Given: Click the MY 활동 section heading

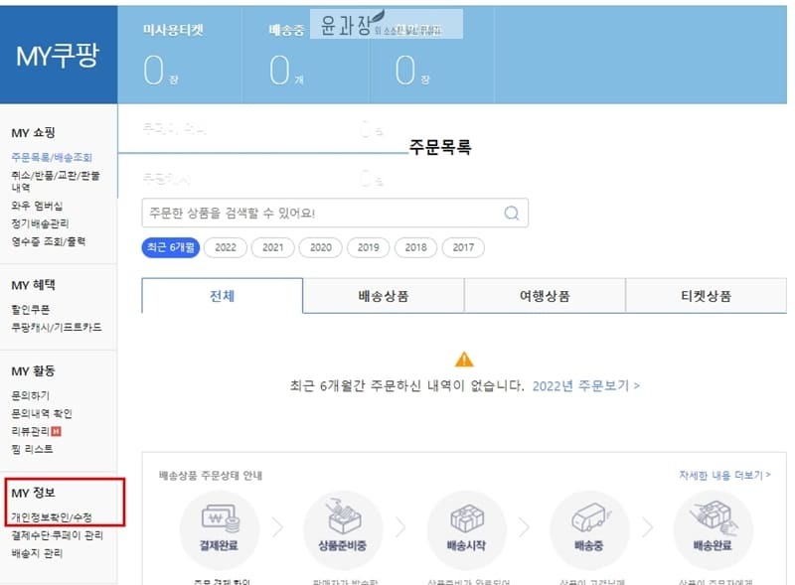Looking at the screenshot, I should (33, 371).
